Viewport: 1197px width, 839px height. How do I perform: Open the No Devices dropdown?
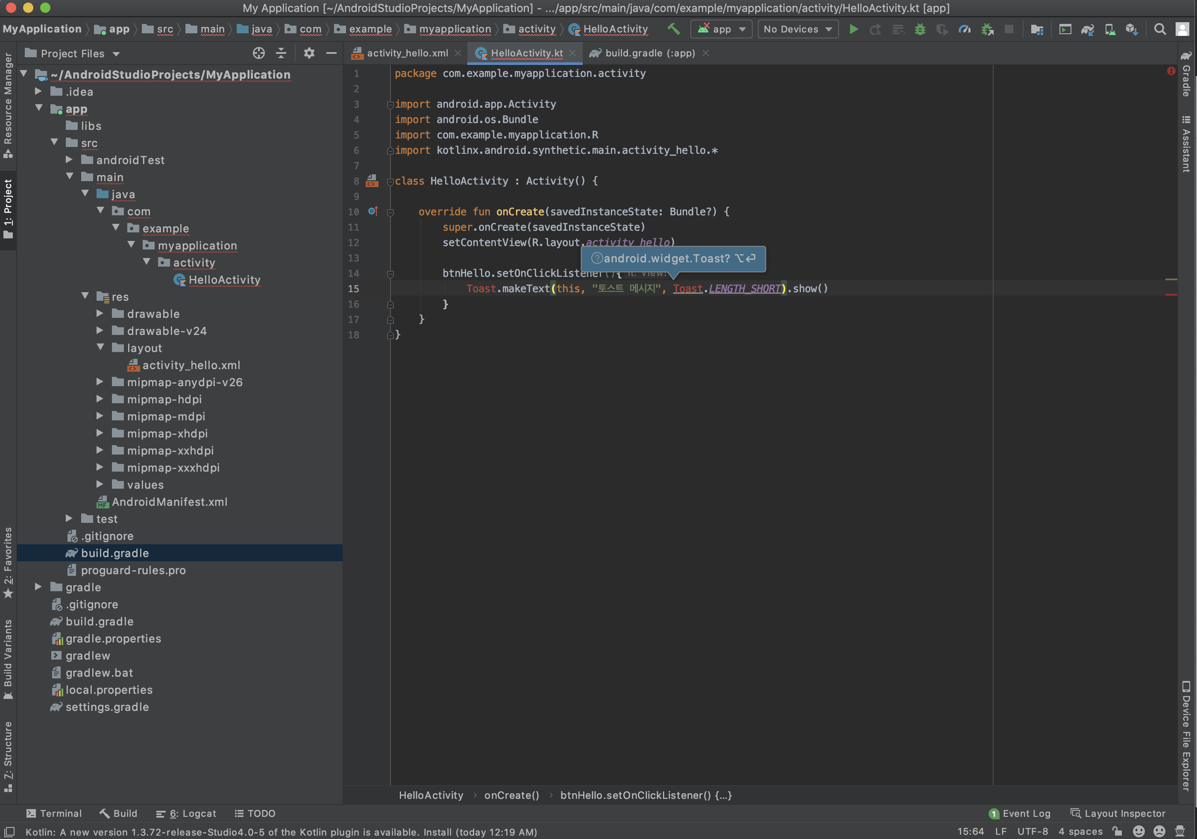798,29
